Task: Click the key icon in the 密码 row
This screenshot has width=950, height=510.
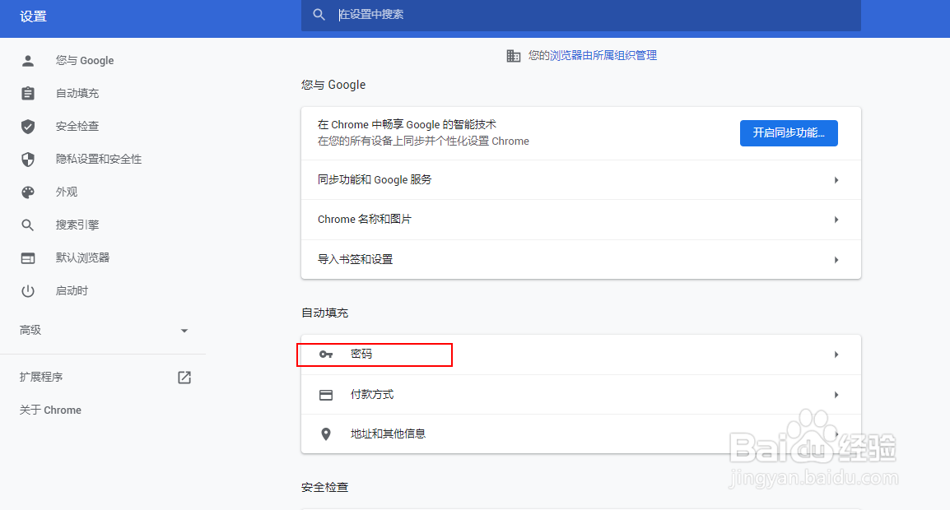Action: click(x=326, y=355)
